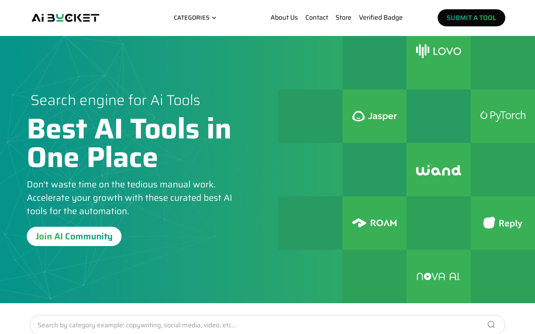Click the ROAM logo tile
The width and height of the screenshot is (535, 334).
pyautogui.click(x=374, y=223)
